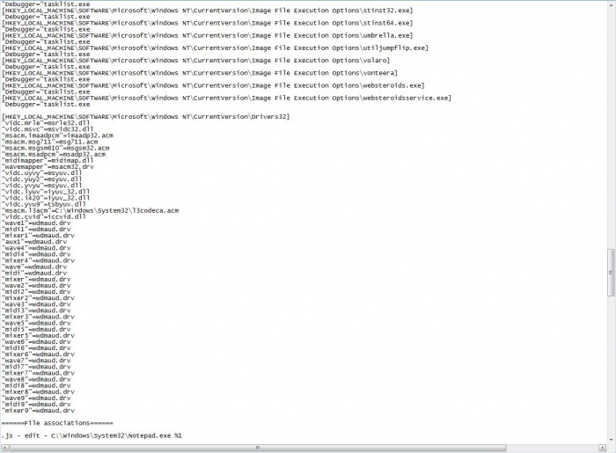This screenshot has height=453, width=616.
Task: Click the "wave"=wdmaud.drv line
Action: [x=34, y=267]
